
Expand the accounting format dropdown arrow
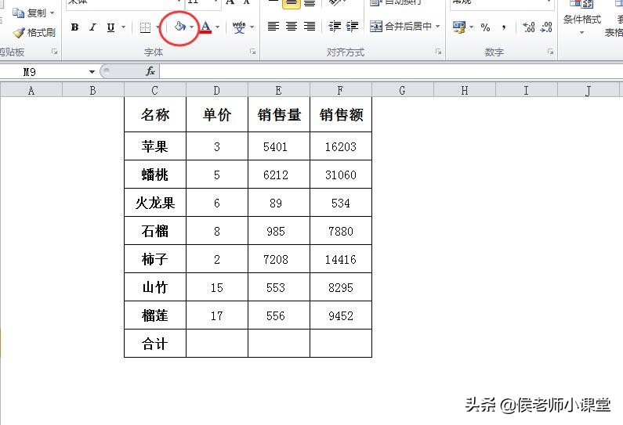[x=472, y=27]
